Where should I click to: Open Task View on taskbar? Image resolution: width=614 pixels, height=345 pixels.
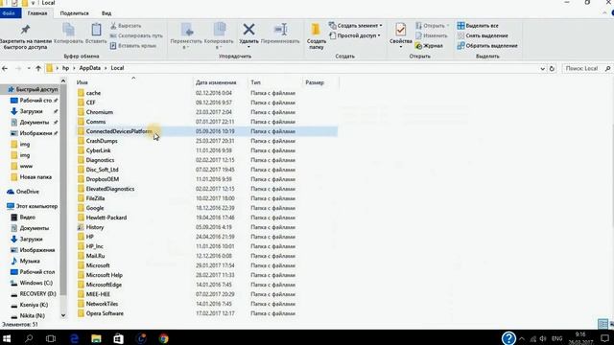pos(51,338)
